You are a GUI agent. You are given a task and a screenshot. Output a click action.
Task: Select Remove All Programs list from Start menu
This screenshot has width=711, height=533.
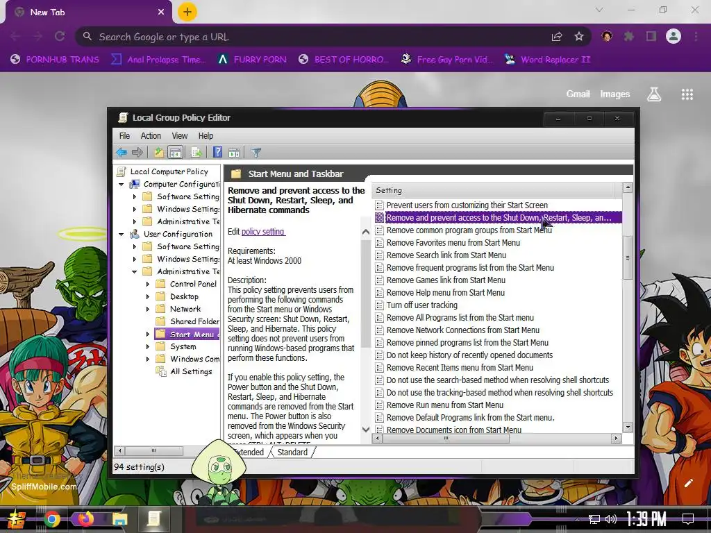point(460,318)
